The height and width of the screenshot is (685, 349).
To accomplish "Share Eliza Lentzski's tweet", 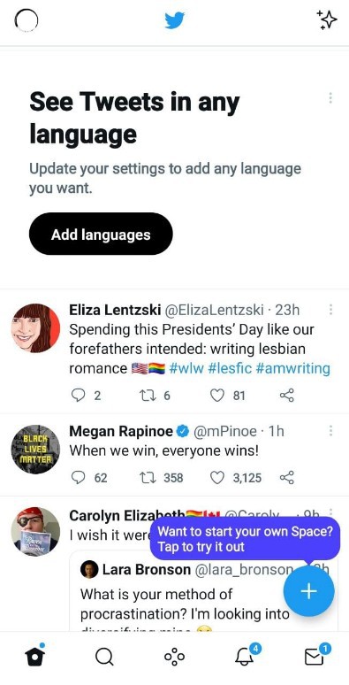I will point(286,396).
